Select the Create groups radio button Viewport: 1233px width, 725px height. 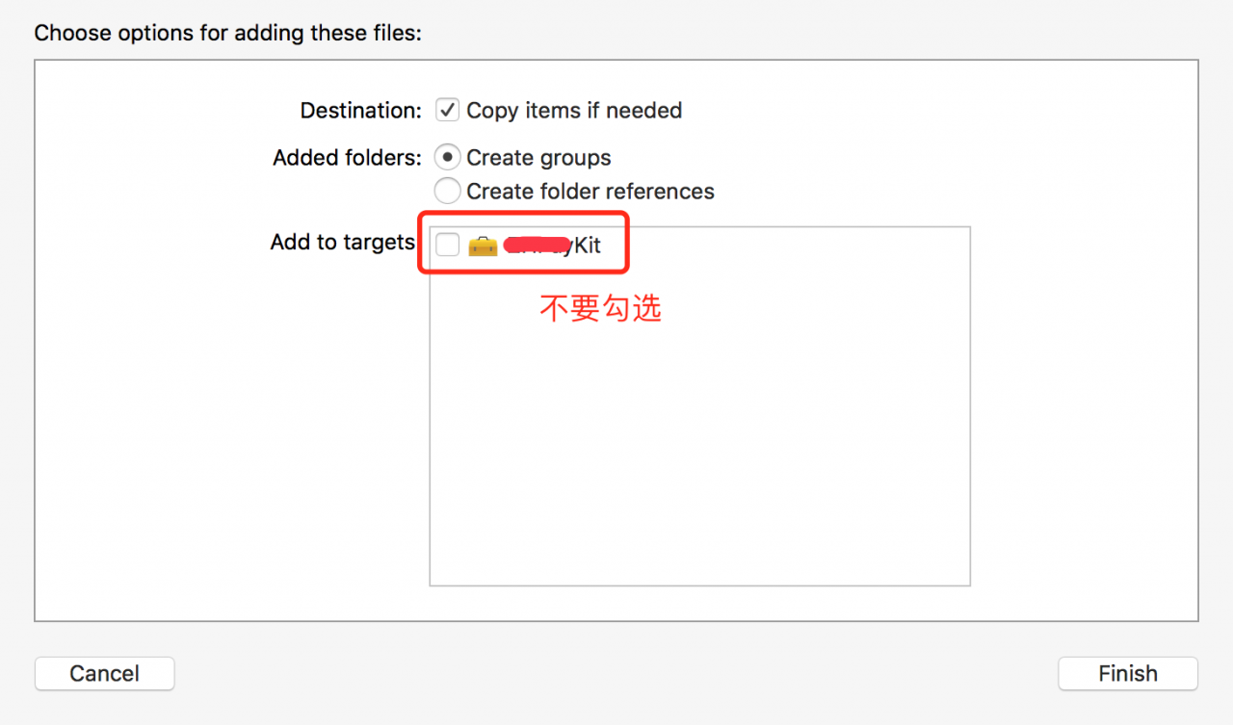[x=447, y=157]
